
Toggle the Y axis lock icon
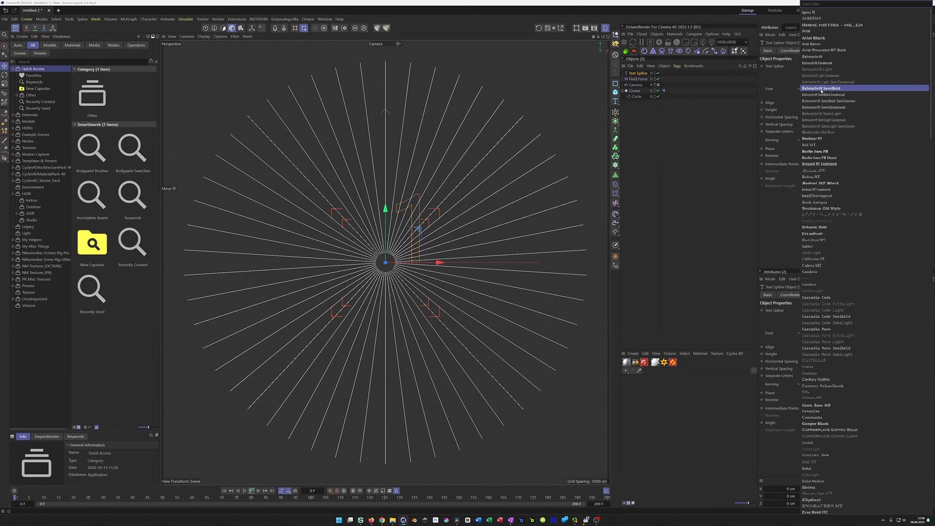[35, 28]
